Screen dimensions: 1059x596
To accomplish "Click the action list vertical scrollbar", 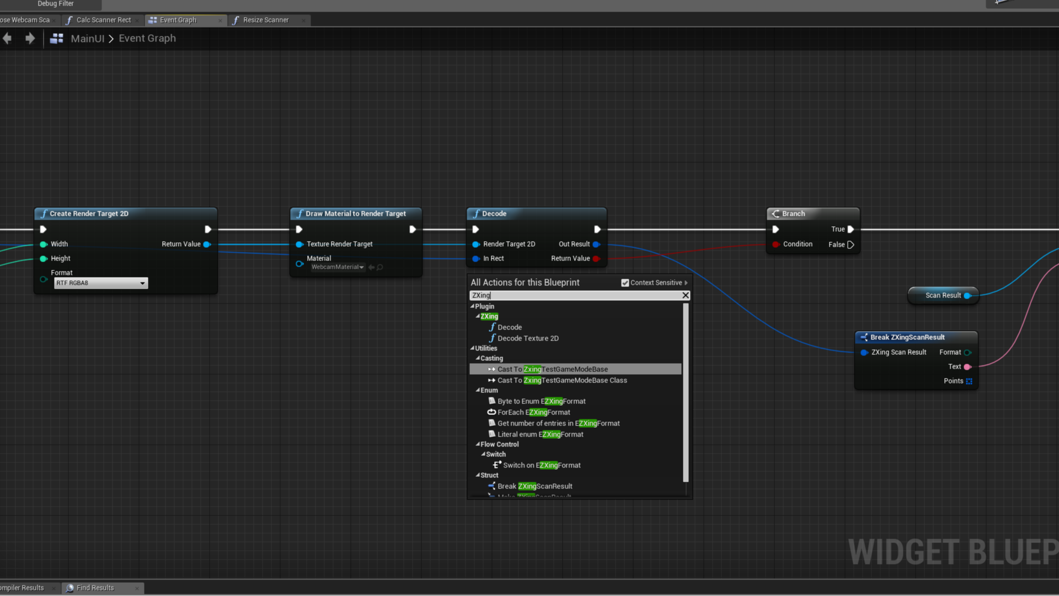I will (x=686, y=392).
